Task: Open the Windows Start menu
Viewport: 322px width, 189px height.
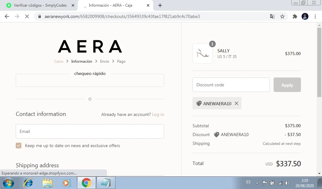Action: coord(8,183)
